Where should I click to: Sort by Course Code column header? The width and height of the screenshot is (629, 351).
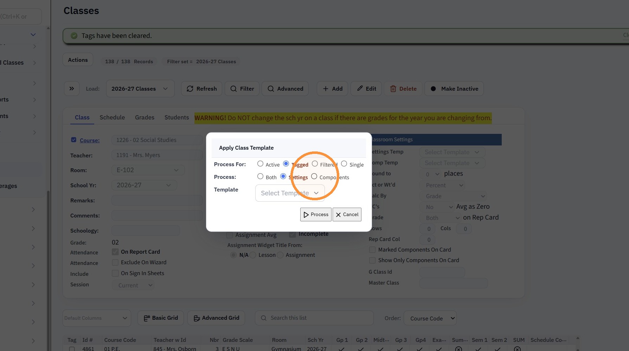click(120, 340)
